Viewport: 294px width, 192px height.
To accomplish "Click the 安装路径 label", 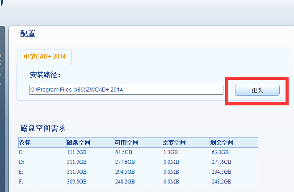I will (x=45, y=75).
